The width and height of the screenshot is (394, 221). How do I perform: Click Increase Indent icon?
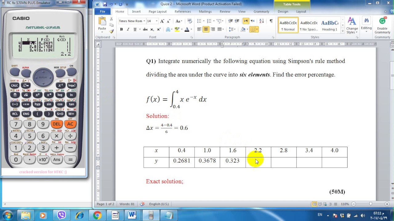(237, 21)
